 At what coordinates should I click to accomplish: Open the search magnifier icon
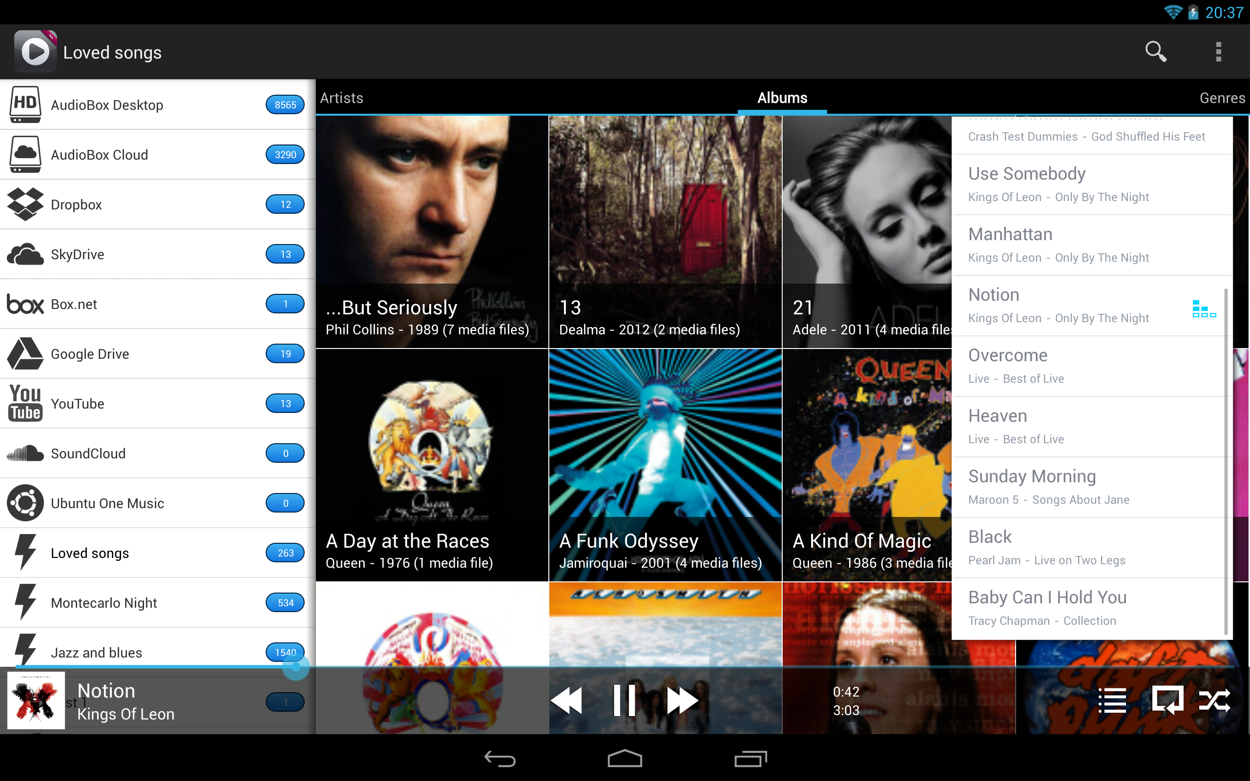tap(1155, 52)
